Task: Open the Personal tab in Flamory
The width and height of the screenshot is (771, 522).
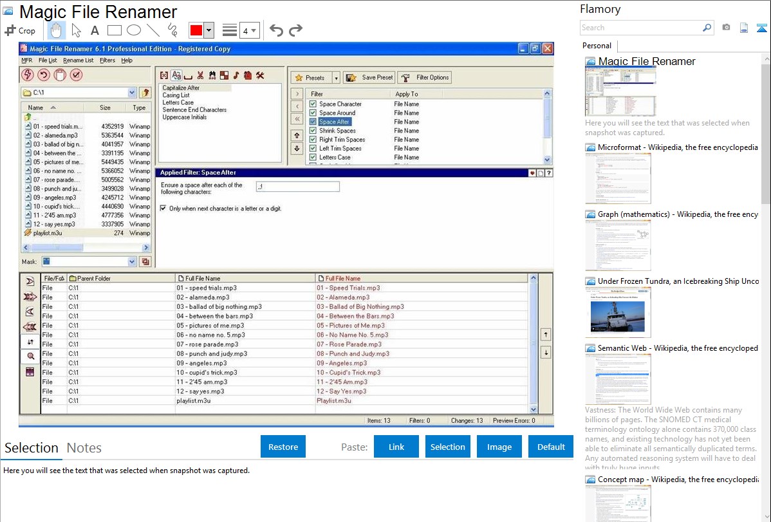Action: click(597, 46)
